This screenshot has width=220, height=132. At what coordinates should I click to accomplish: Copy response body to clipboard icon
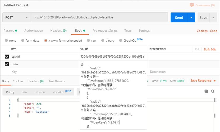206,91
